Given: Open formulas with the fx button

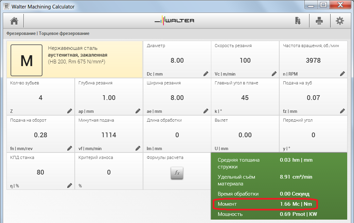Looking at the screenshot, I should pyautogui.click(x=177, y=173).
